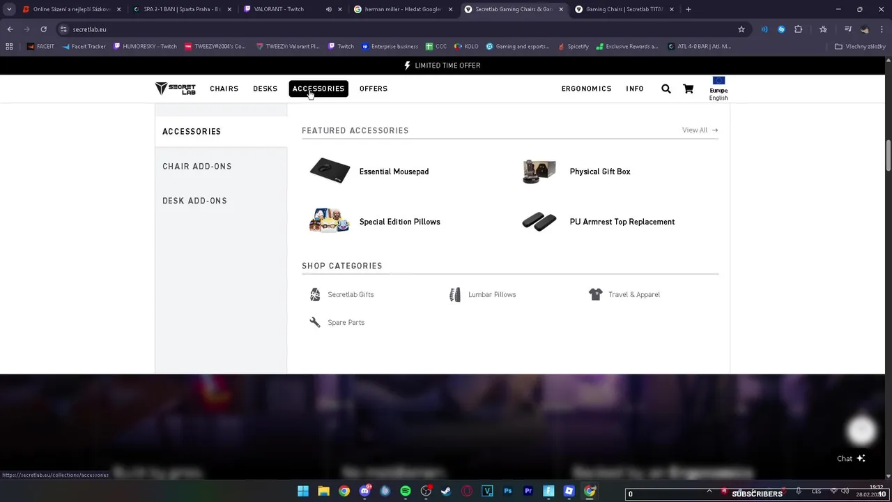The height and width of the screenshot is (502, 892).
Task: Open the Secretlab Gifts category link
Action: [351, 295]
